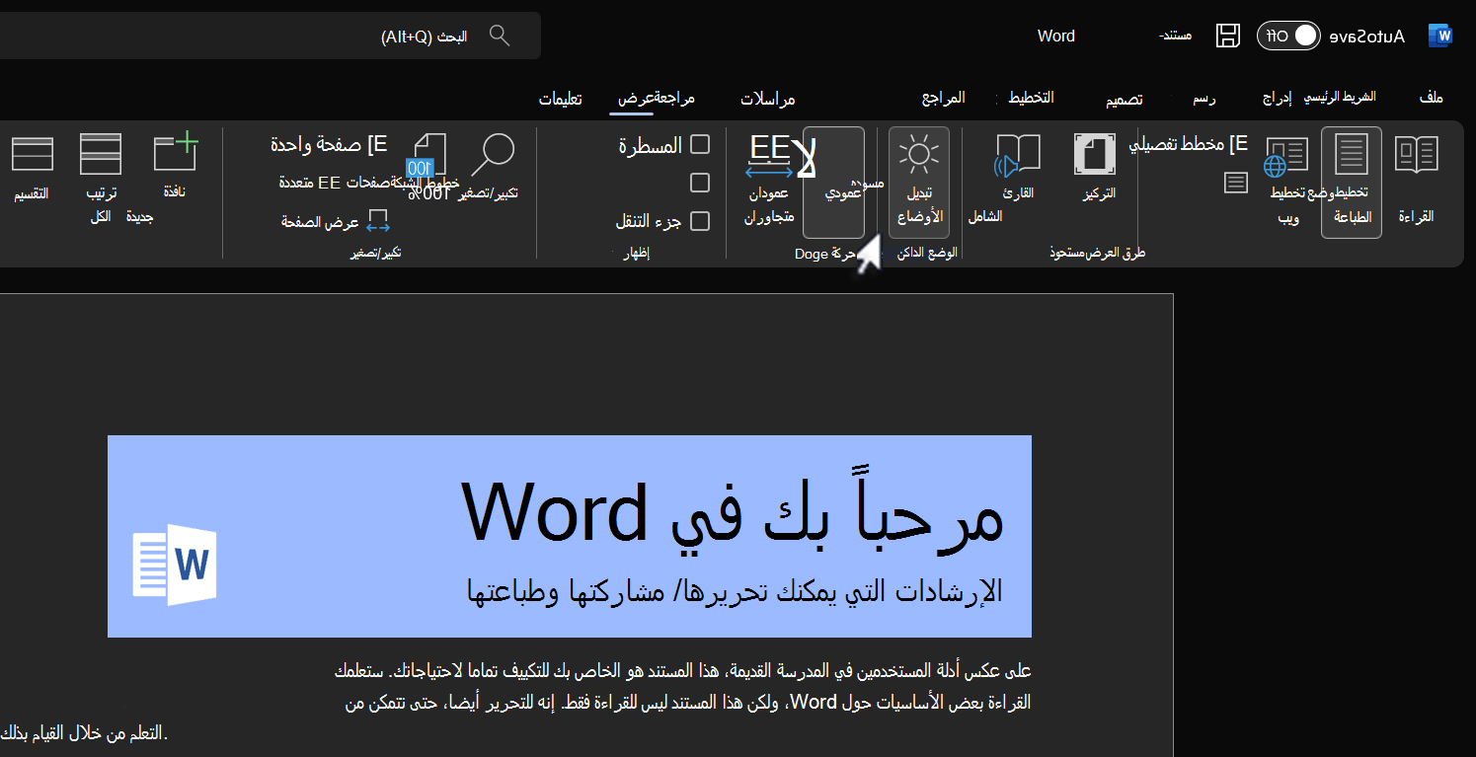
Task: Switch to Home (الشريط الرئيسي) tab
Action: tap(1340, 97)
